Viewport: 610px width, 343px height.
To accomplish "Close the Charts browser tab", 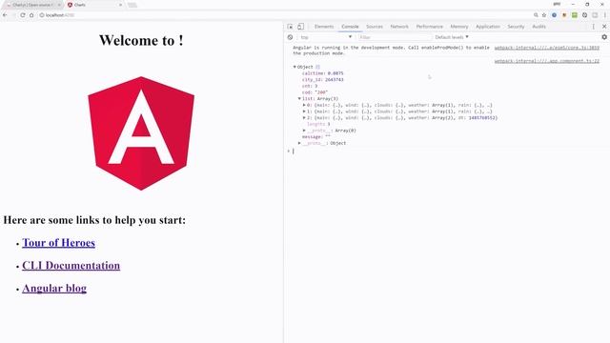I will [120, 5].
